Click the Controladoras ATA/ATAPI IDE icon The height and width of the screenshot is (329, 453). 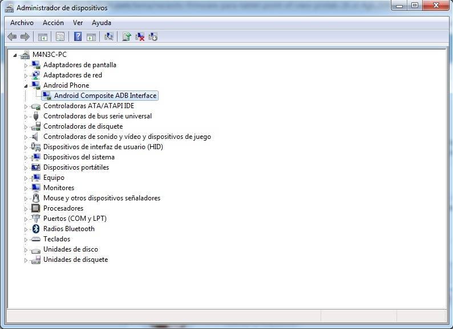pyautogui.click(x=36, y=106)
